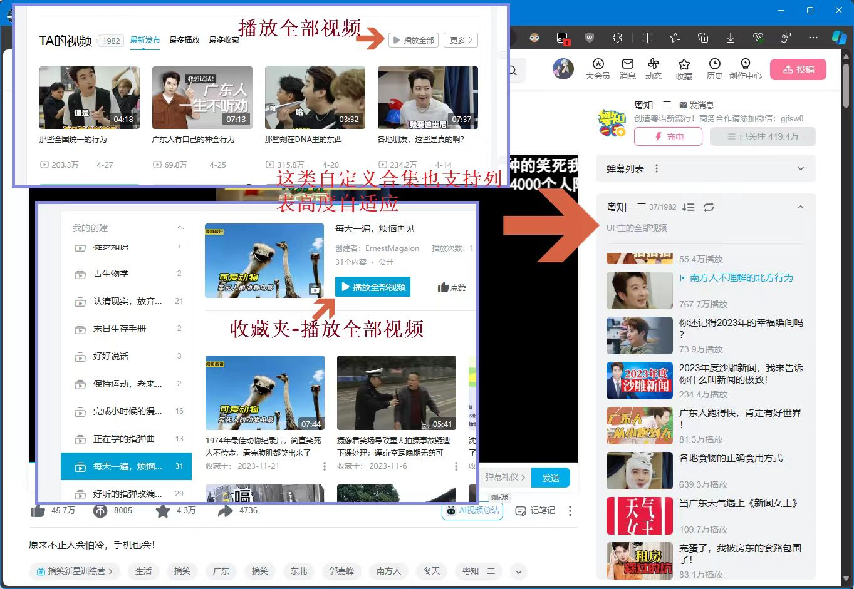The width and height of the screenshot is (854, 589).
Task: Click the 投稿 upload button
Action: pos(798,69)
